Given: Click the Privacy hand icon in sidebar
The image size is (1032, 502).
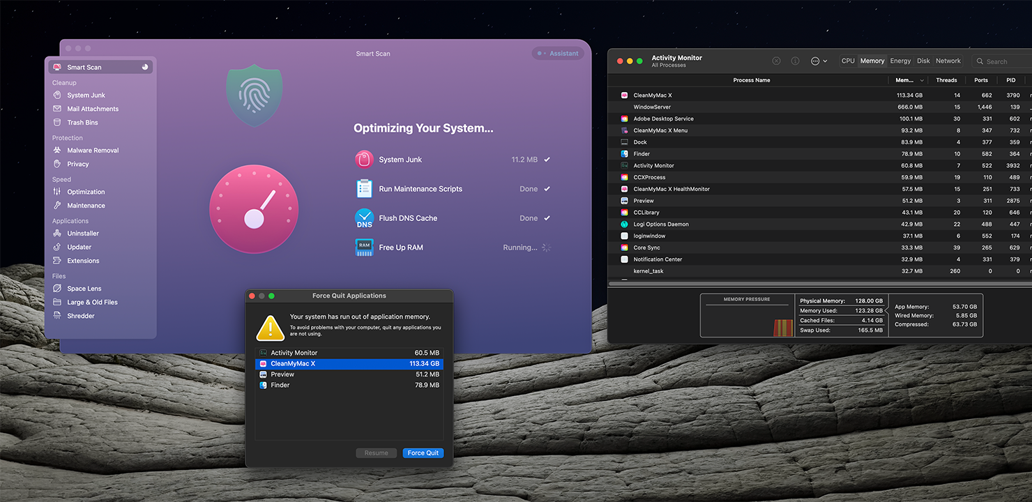Looking at the screenshot, I should (x=57, y=164).
